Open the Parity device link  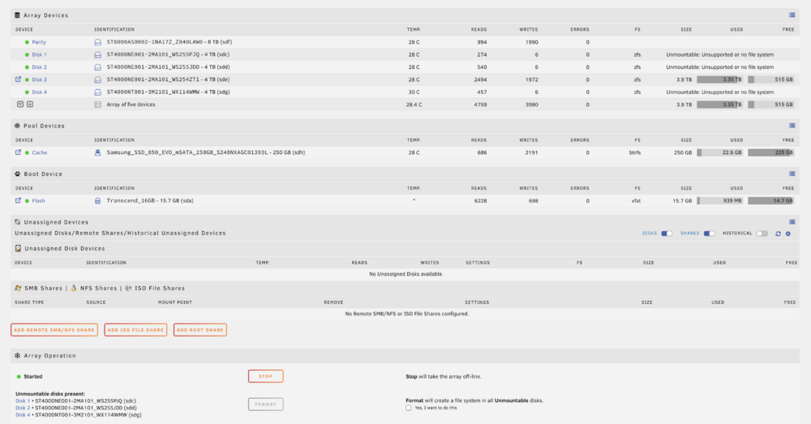coord(39,42)
